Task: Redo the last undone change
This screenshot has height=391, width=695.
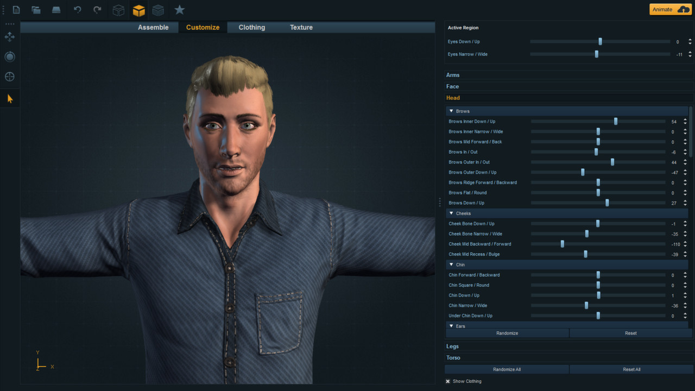Action: tap(97, 10)
